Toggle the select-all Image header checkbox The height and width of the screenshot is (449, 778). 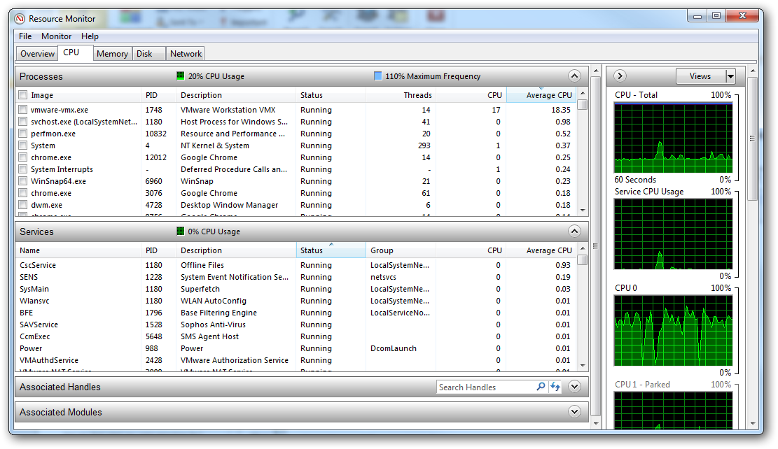point(23,95)
